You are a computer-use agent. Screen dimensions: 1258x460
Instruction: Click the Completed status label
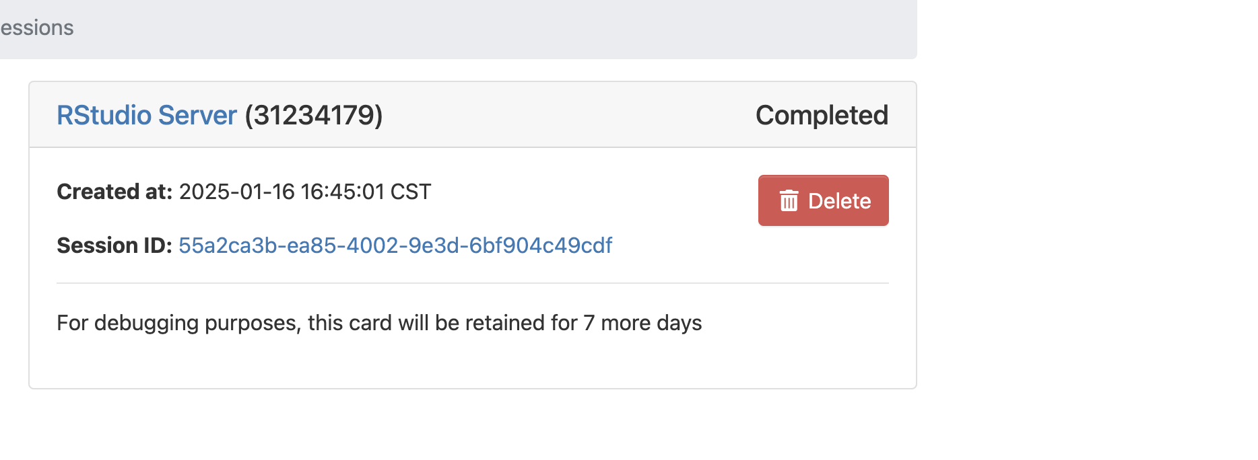822,116
